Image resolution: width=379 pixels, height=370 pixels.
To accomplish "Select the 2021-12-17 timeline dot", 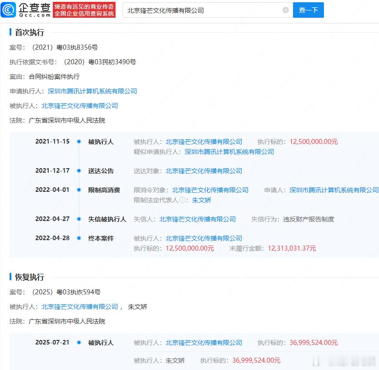I will pos(79,171).
